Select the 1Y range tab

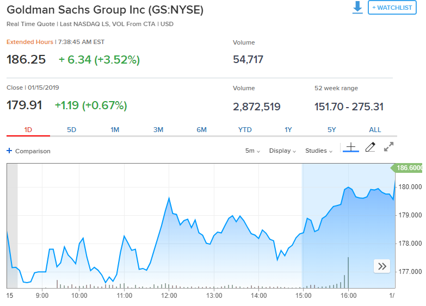(288, 129)
